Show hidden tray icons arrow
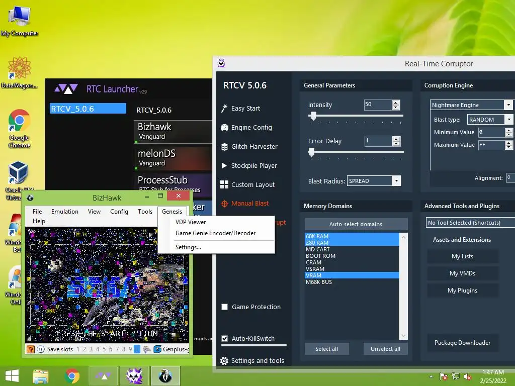 (431, 376)
